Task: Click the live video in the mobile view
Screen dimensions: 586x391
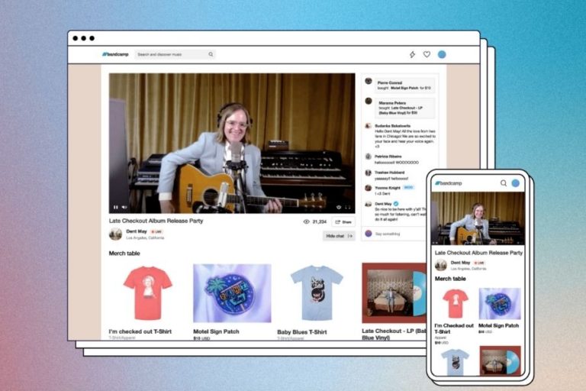Action: point(478,218)
